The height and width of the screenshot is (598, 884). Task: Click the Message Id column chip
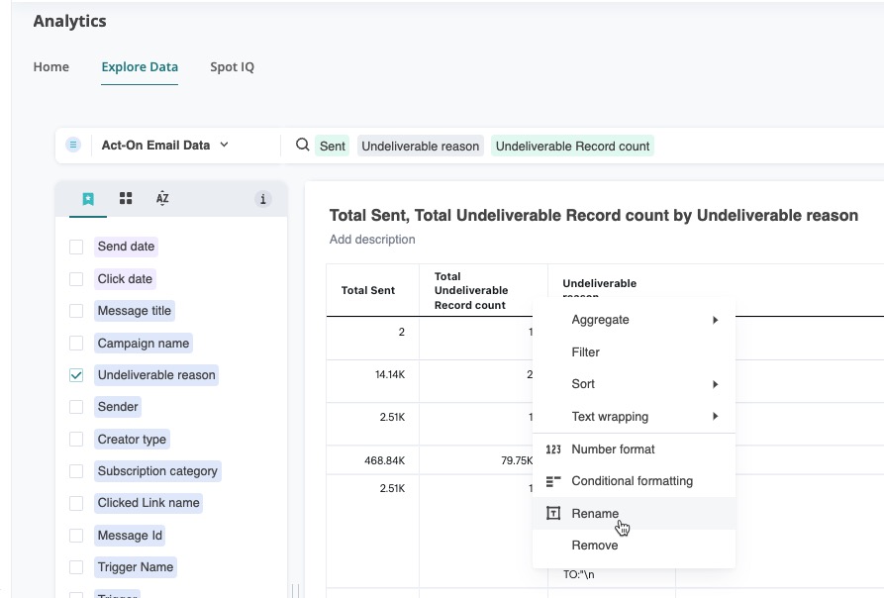(130, 536)
